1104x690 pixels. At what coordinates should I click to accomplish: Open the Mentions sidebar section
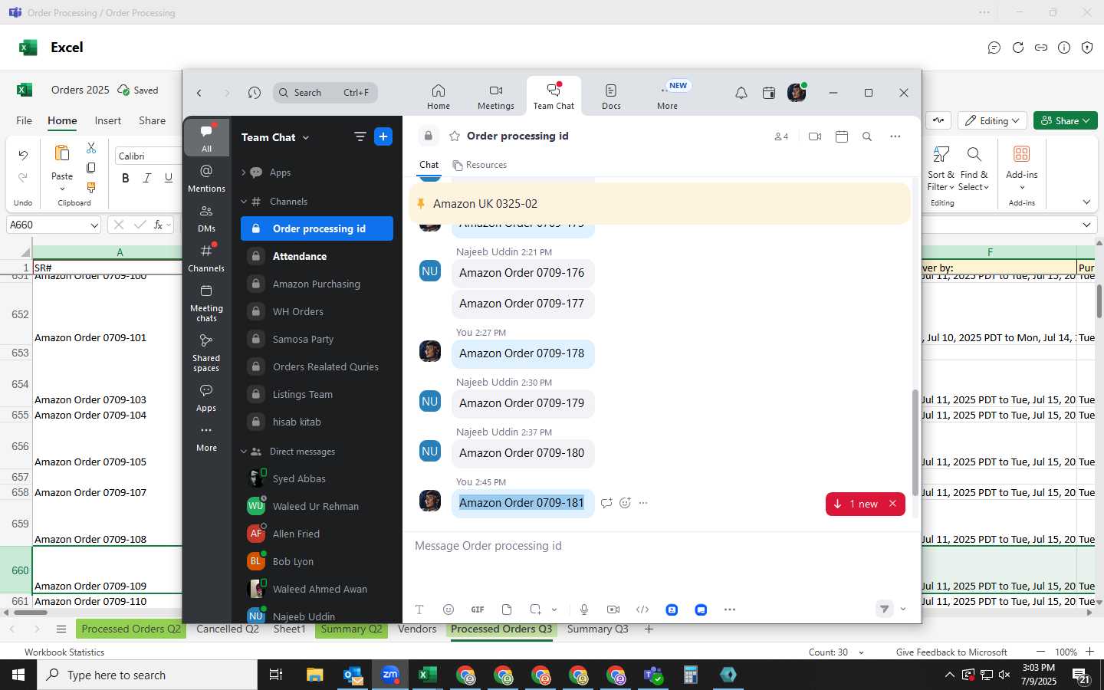206,178
